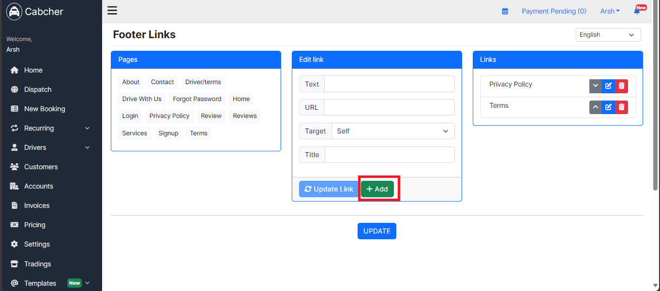
Task: Open Accounts in sidebar
Action: tap(39, 186)
